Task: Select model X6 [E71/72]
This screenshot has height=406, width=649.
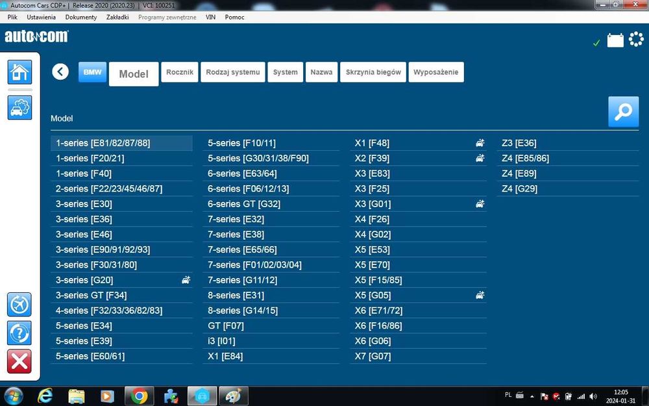Action: point(418,311)
